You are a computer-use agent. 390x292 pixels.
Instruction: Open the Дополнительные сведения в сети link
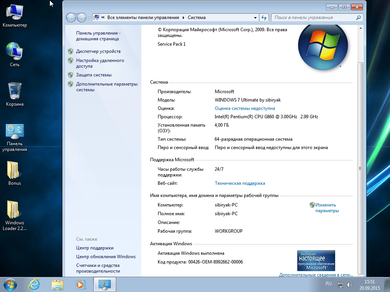(x=316, y=275)
